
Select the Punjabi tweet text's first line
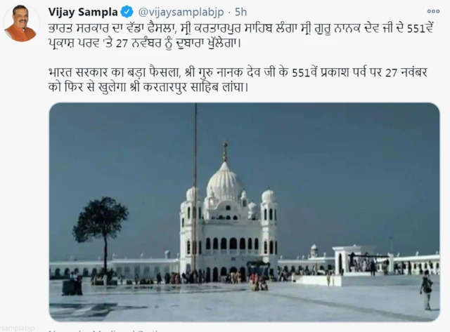[240, 28]
